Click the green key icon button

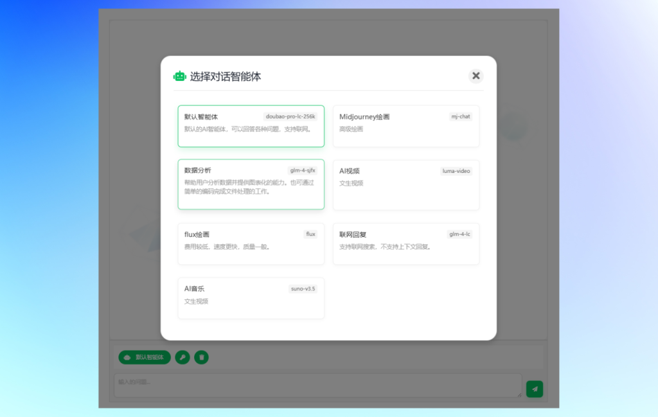point(182,357)
